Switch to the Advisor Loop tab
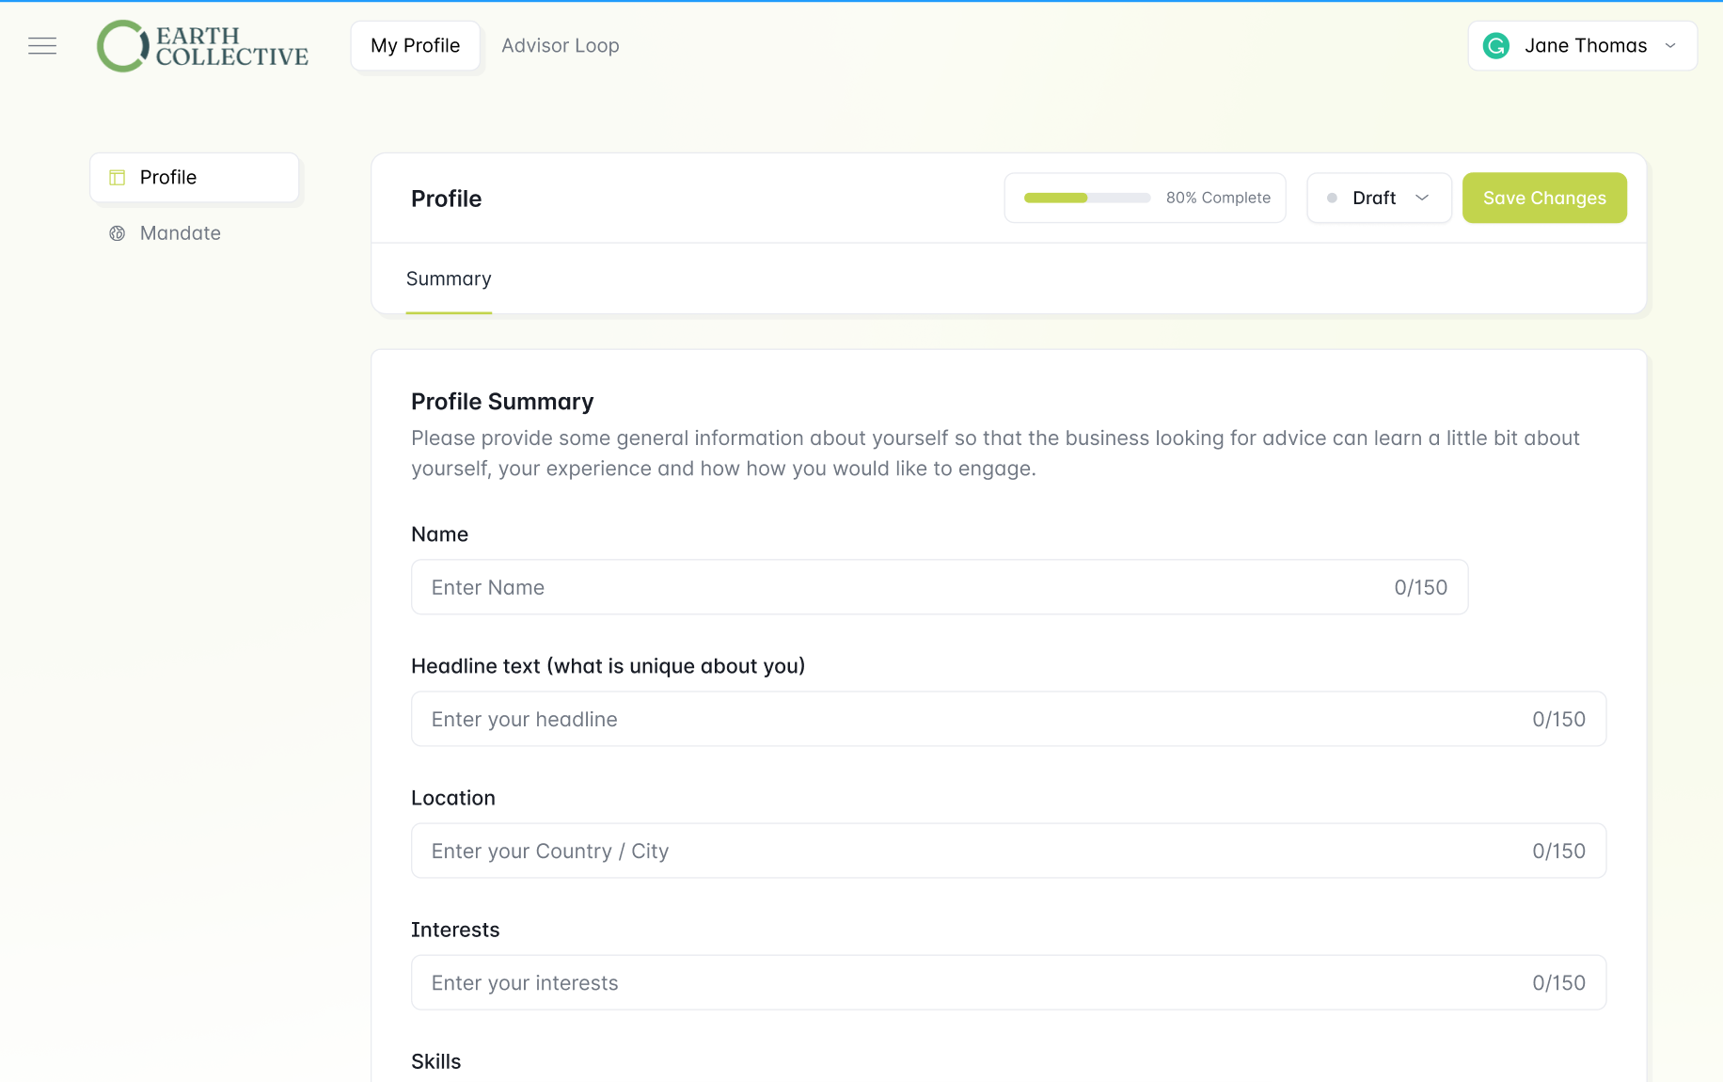 560,45
